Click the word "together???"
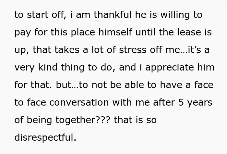 click(83, 121)
